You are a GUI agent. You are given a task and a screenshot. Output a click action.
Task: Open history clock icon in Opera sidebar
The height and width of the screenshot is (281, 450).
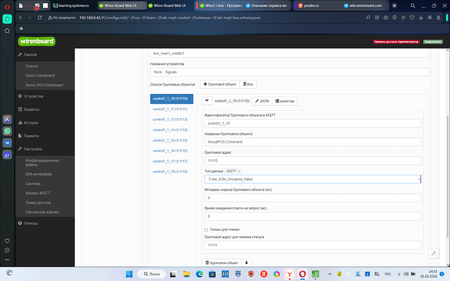[7, 250]
